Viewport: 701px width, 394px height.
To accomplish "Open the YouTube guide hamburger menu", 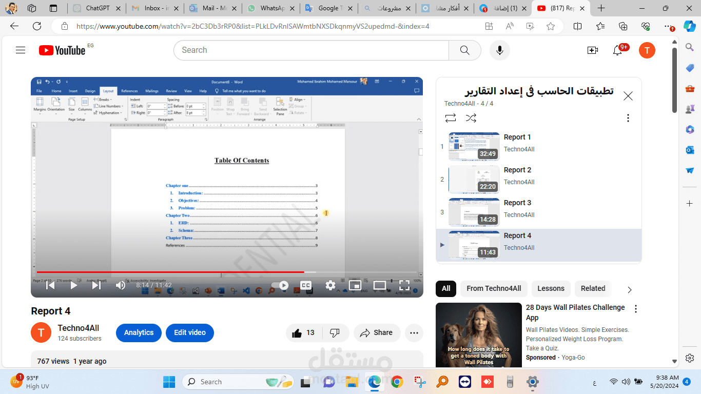I will click(x=21, y=50).
